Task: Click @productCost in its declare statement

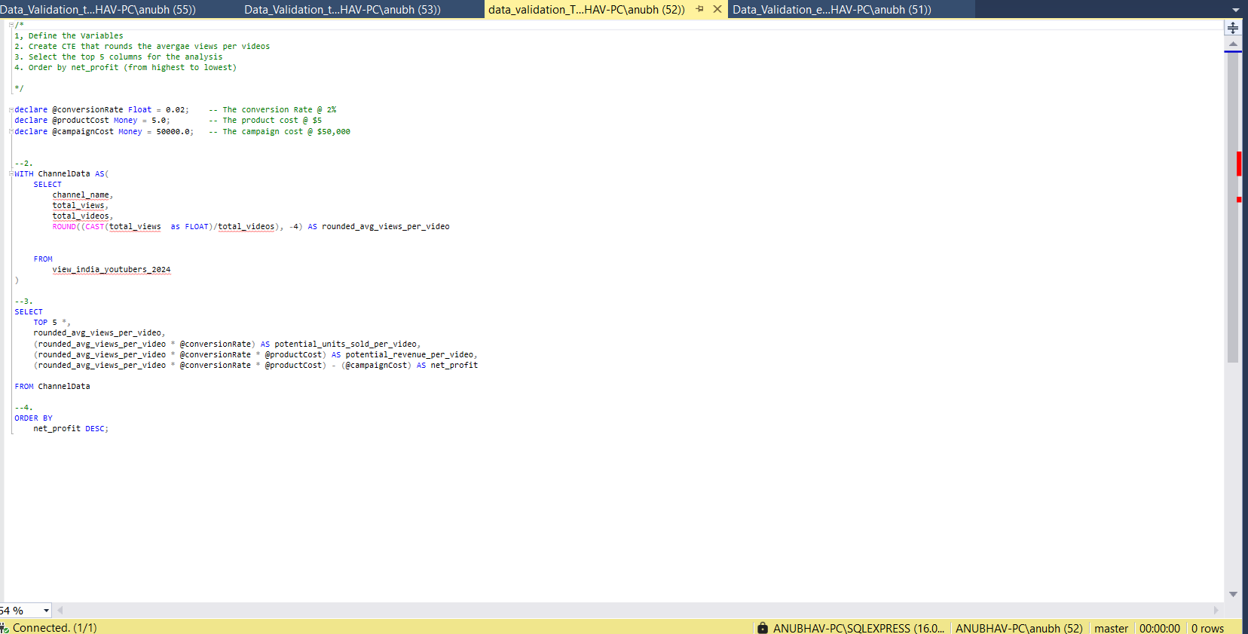Action: 81,121
